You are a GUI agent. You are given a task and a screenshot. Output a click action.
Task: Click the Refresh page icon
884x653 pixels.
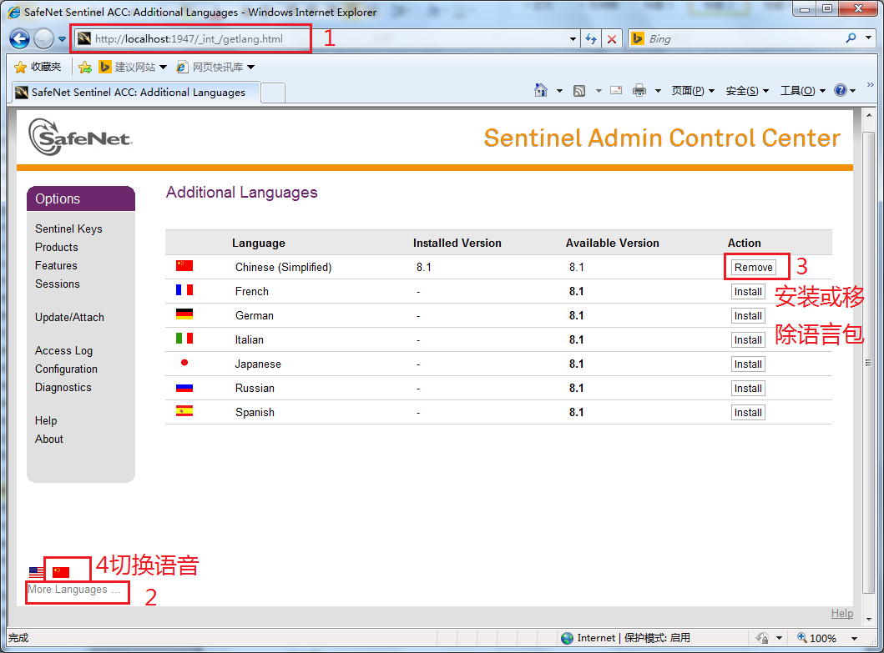coord(591,38)
